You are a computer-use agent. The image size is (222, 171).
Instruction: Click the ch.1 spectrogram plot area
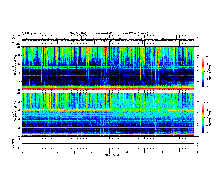108,68
